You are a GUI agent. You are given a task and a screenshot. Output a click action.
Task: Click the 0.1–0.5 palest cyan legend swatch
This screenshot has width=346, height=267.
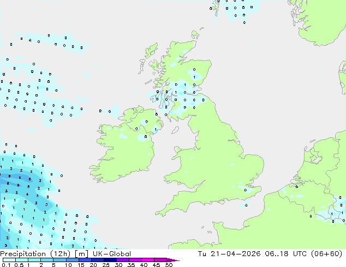coord(9,260)
